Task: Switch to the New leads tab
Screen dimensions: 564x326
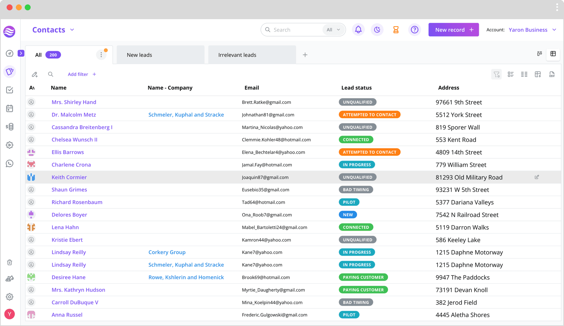Action: pyautogui.click(x=160, y=55)
